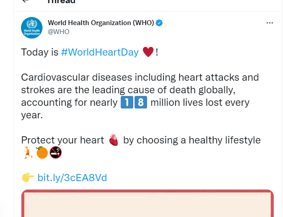Click the keycap number 8 emoji
This screenshot has width=283, height=217.
pyautogui.click(x=141, y=102)
